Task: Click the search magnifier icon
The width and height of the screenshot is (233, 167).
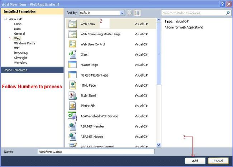Action: tap(228, 13)
